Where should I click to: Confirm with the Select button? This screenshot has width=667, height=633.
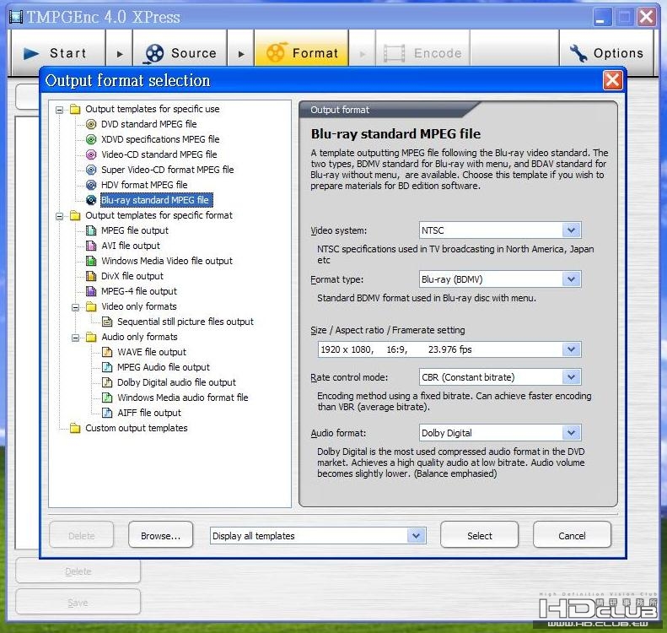[480, 535]
